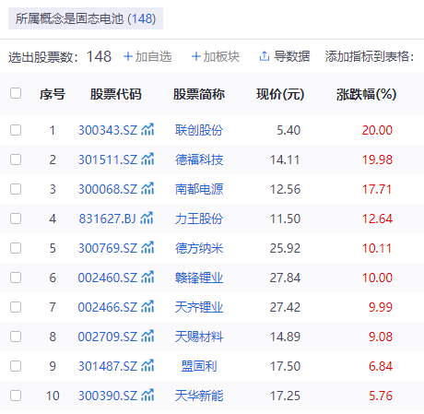Open stock name link 天齐锂业
The width and height of the screenshot is (424, 414).
click(x=199, y=307)
